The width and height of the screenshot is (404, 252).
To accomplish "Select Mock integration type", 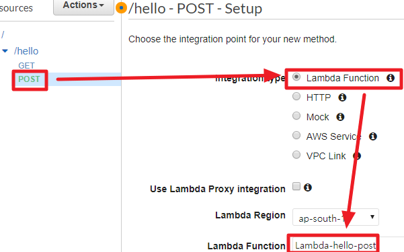I will [296, 116].
